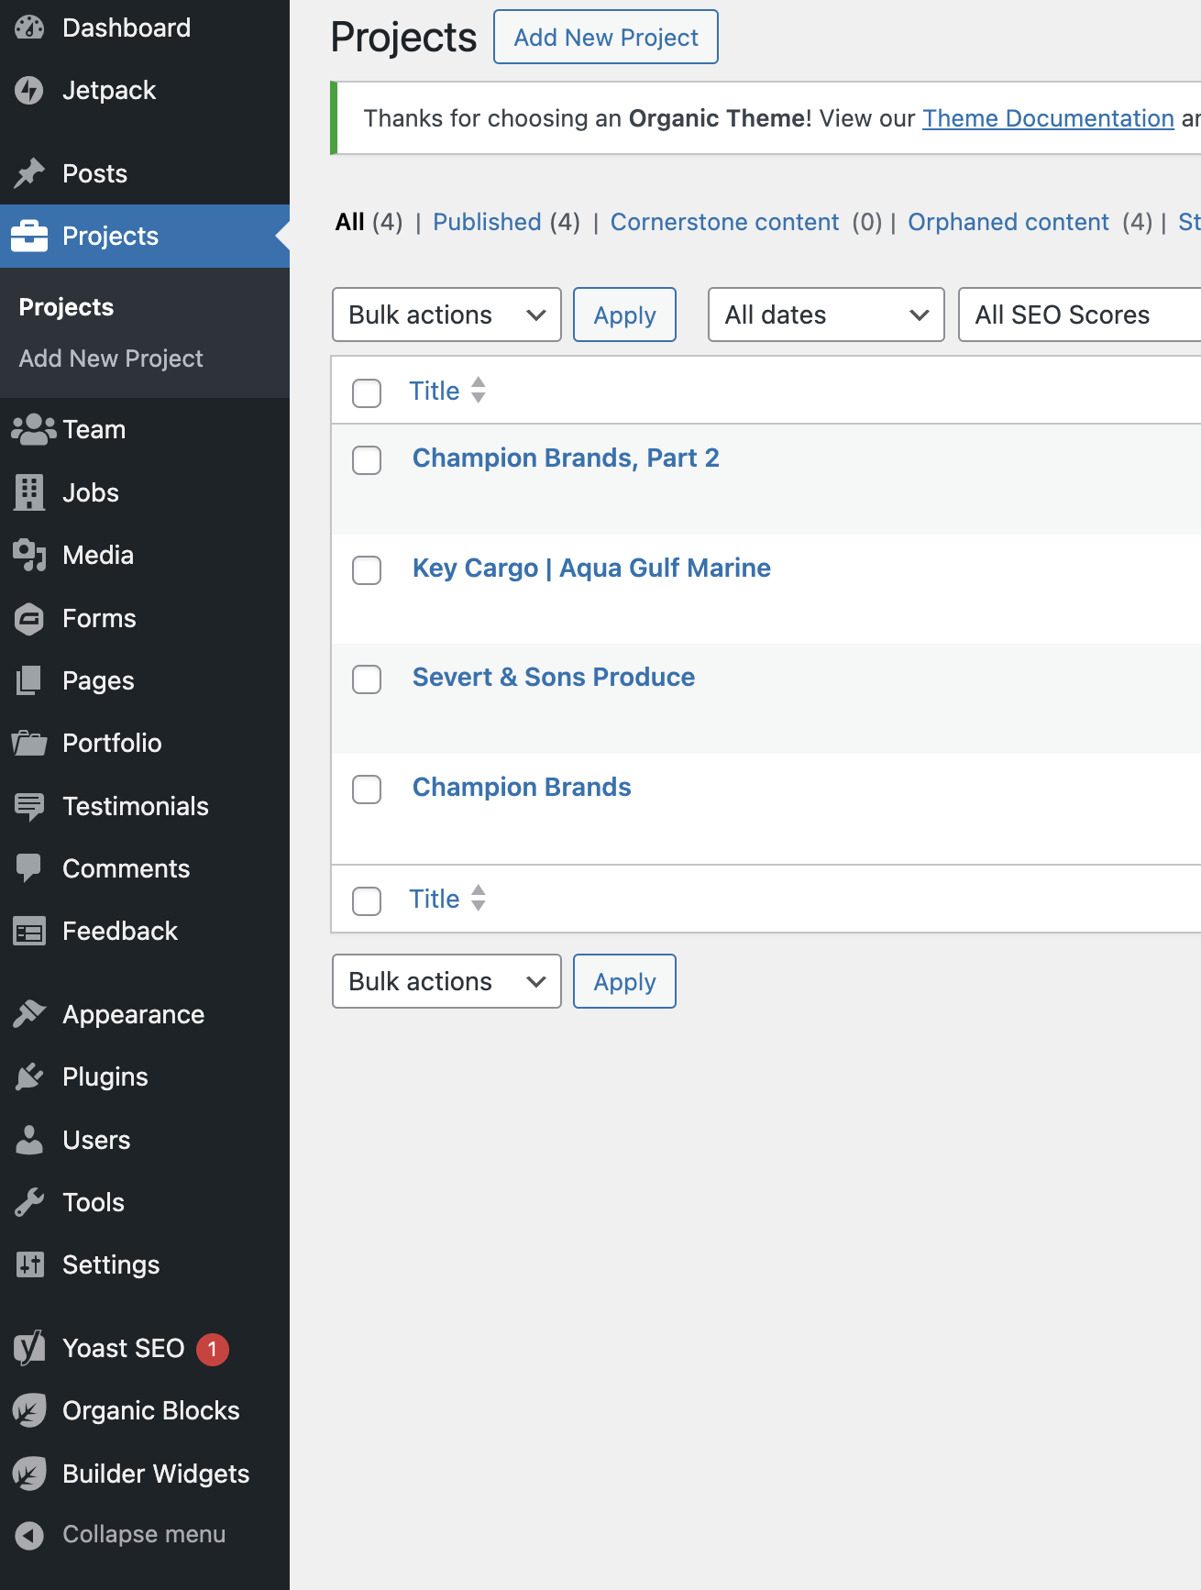Open Champion Brands, Part 2 project
Viewport: 1201px width, 1590px height.
566,458
